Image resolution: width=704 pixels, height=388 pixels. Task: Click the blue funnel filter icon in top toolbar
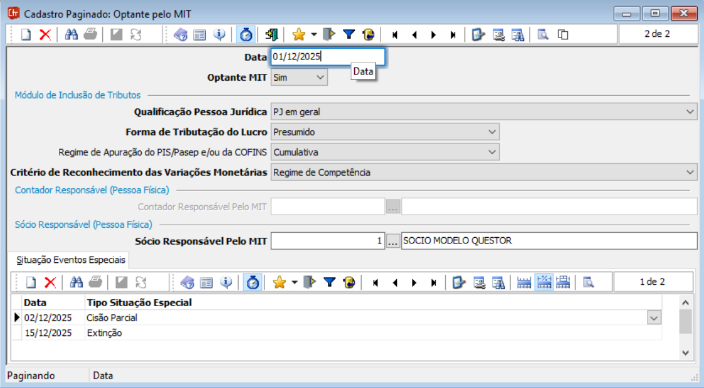pos(349,35)
